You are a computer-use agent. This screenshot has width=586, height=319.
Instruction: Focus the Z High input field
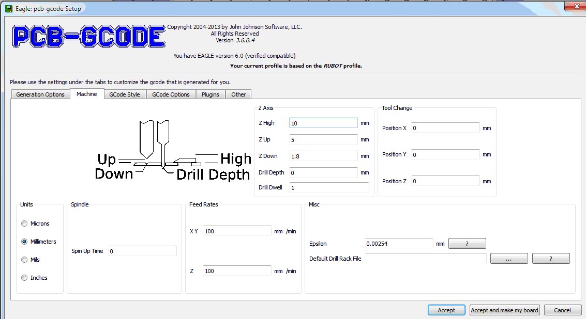click(x=323, y=123)
